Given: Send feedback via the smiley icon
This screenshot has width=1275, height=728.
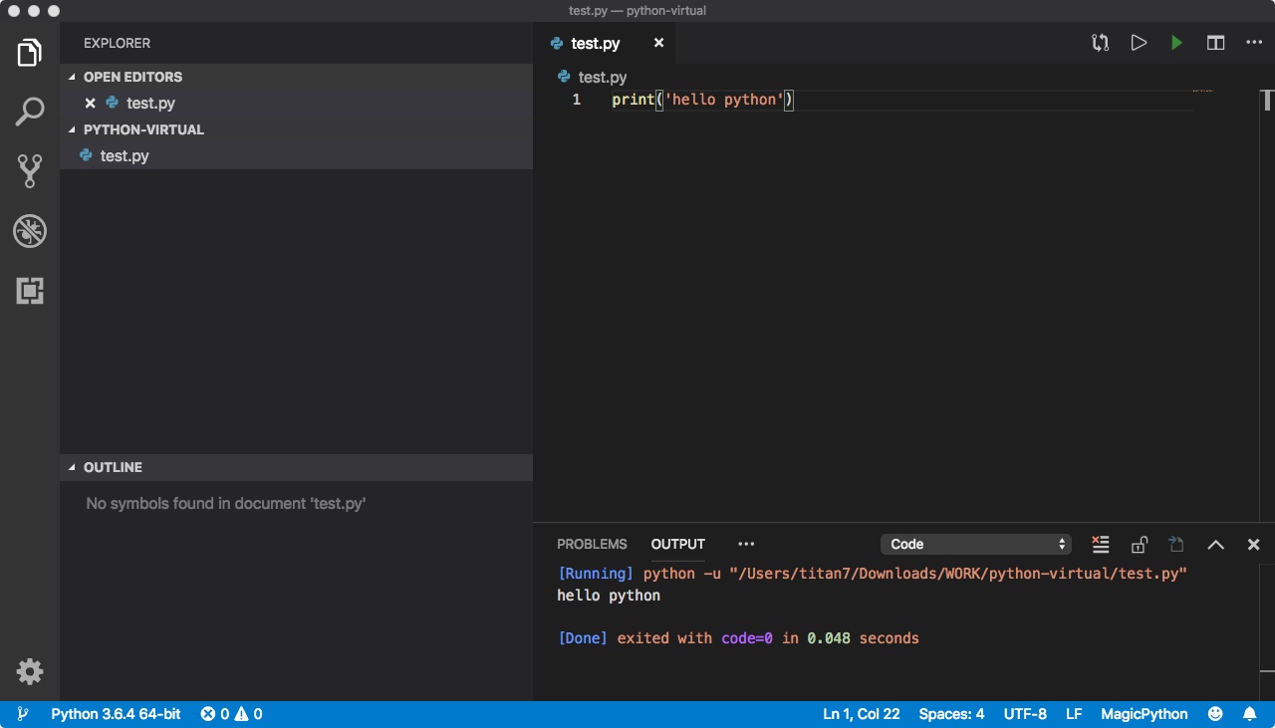Looking at the screenshot, I should pyautogui.click(x=1214, y=713).
